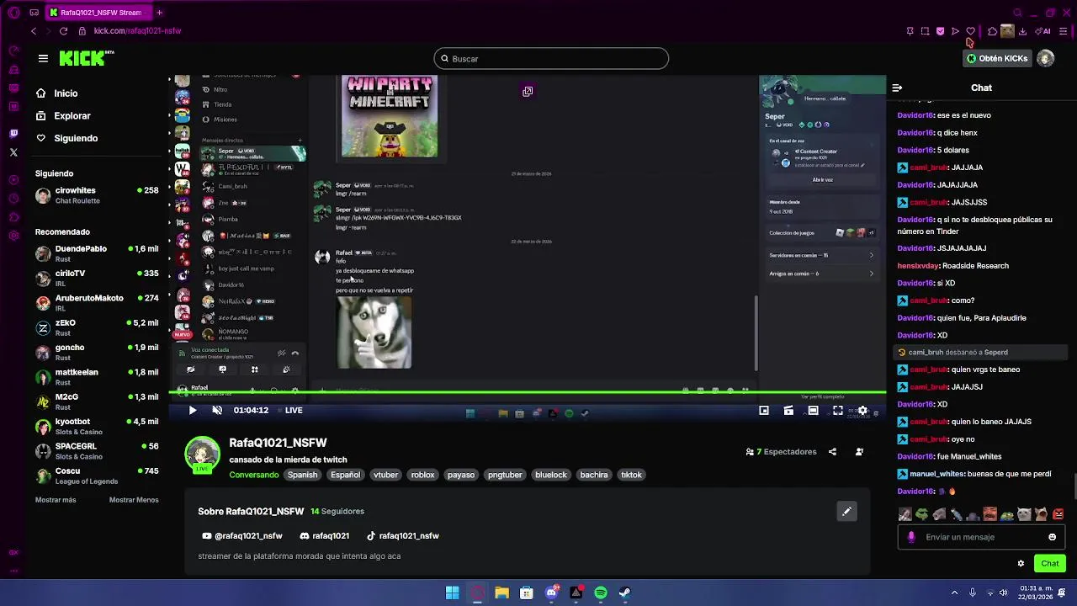Play the stream video

(x=192, y=411)
